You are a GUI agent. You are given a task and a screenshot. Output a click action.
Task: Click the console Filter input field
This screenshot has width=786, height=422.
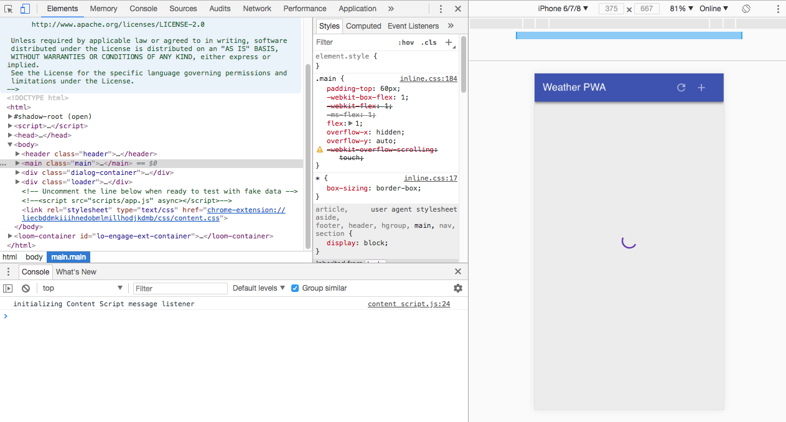click(x=180, y=288)
